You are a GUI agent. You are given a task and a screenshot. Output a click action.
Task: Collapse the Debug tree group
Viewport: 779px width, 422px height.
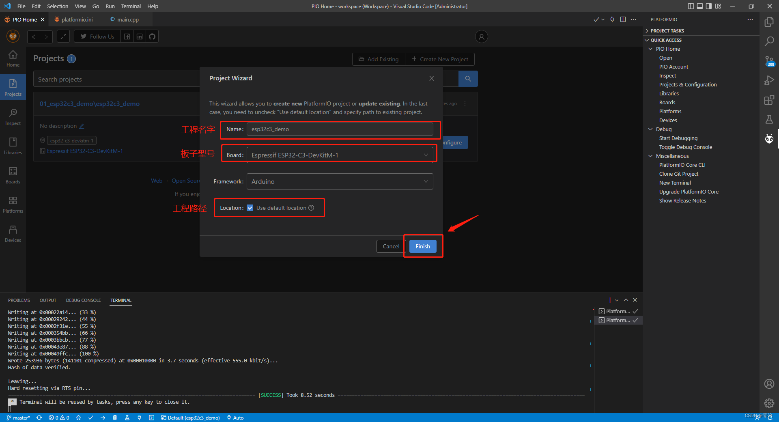pos(651,129)
